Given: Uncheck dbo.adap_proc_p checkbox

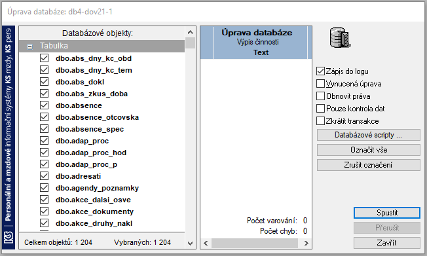Looking at the screenshot, I should pyautogui.click(x=44, y=164).
